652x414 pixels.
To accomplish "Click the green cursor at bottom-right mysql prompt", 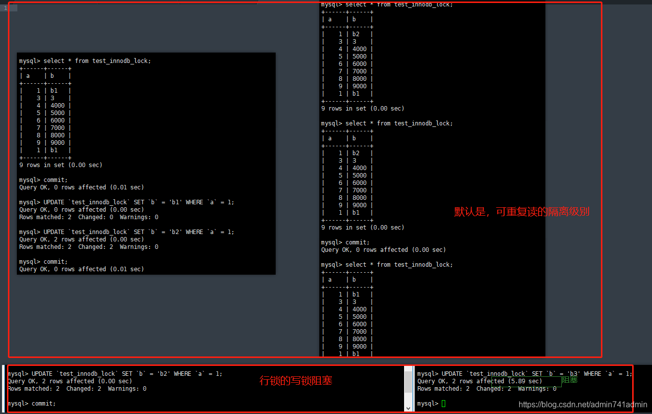I will pos(443,404).
